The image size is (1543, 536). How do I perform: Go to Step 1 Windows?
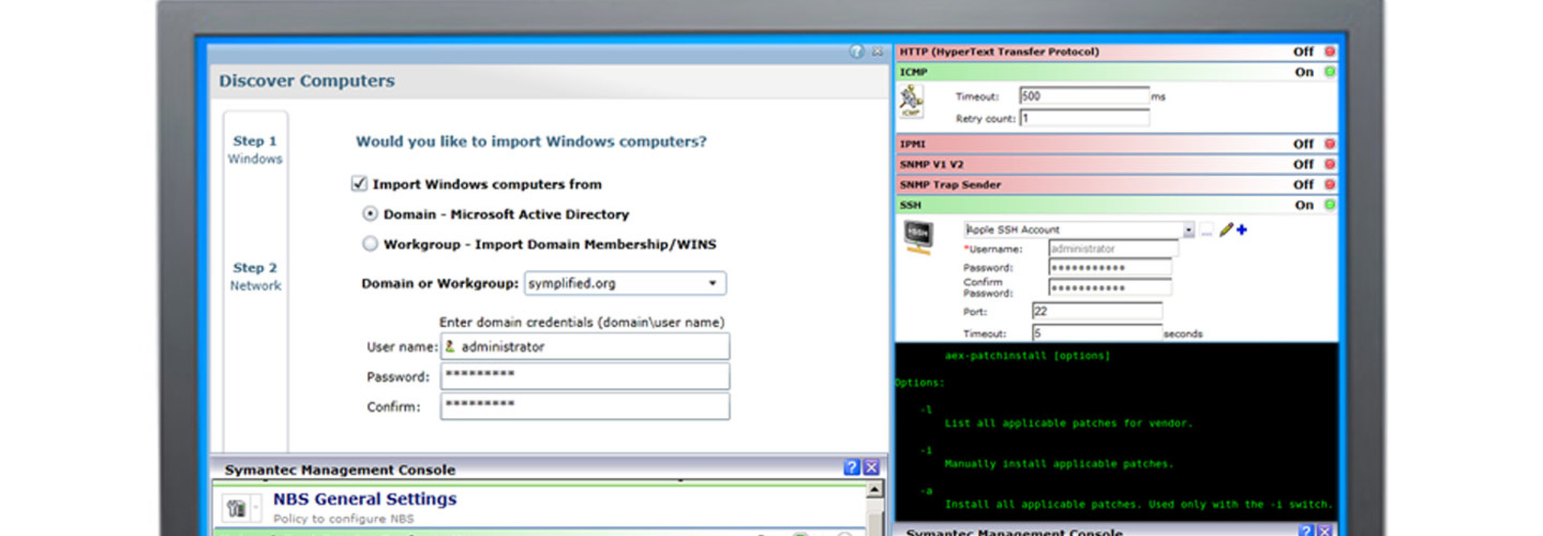pyautogui.click(x=255, y=149)
